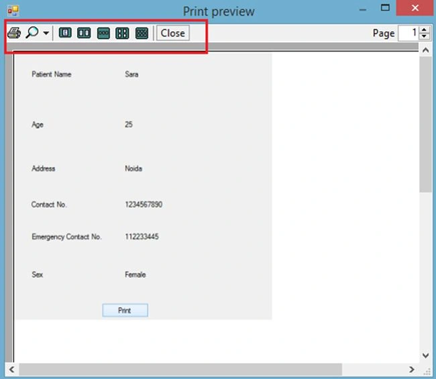Screen dimensions: 436x379
Task: Click the Sex label
Action: (38, 275)
